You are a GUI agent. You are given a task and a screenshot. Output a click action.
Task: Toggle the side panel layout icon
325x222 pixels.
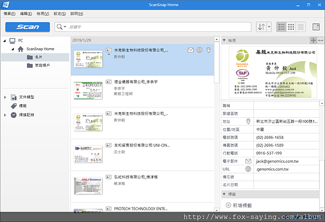click(316, 27)
